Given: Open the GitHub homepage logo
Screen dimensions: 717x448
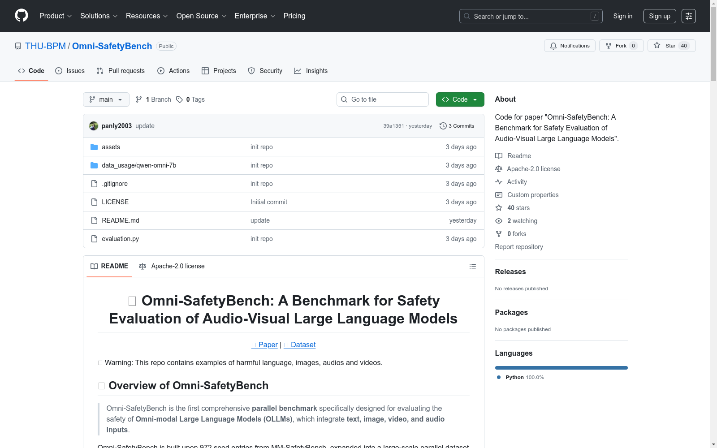Looking at the screenshot, I should 22,16.
